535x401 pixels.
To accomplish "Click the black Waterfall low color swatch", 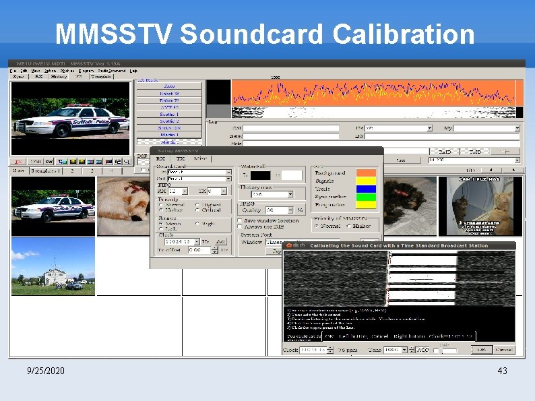I will 260,175.
